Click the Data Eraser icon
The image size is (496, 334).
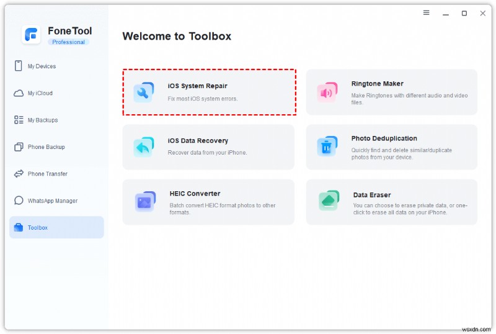click(x=329, y=201)
